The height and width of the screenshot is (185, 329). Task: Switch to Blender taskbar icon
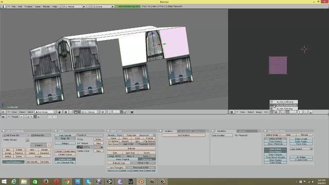click(x=141, y=181)
